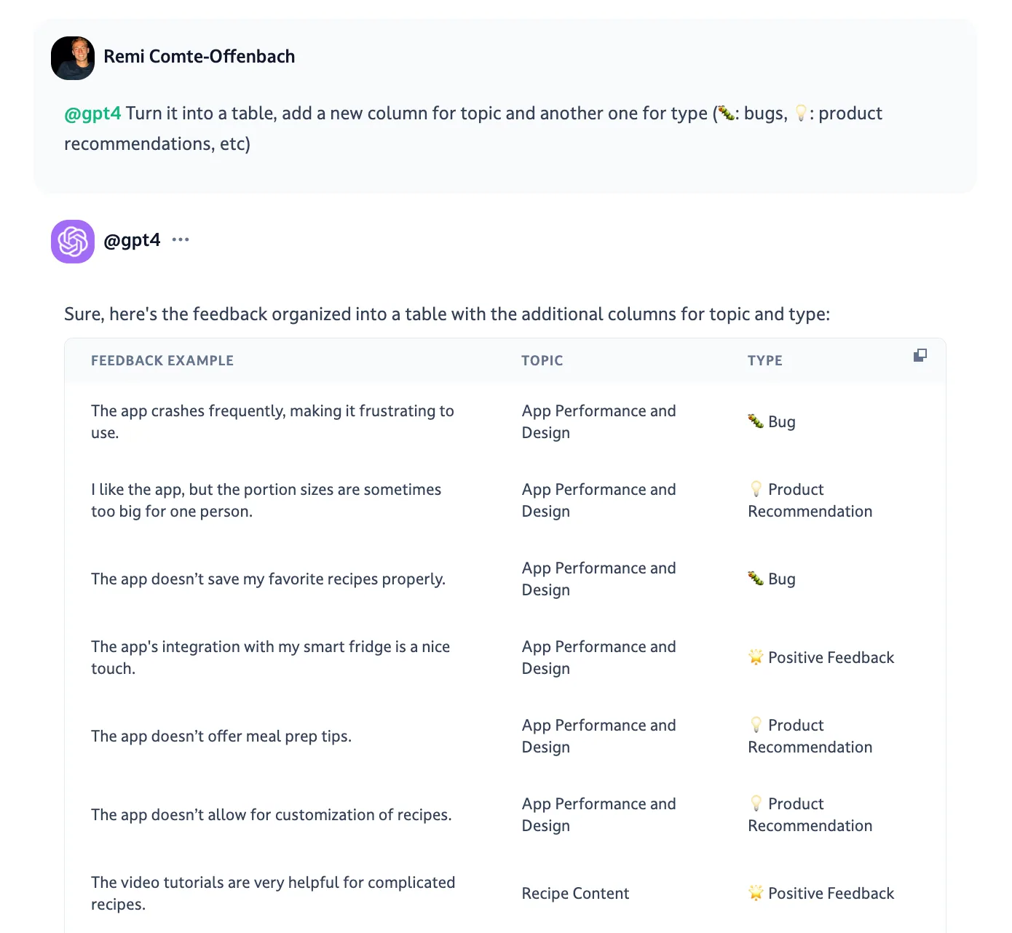
Task: Click the lightbulb icon in recipe customization row
Action: coord(756,803)
